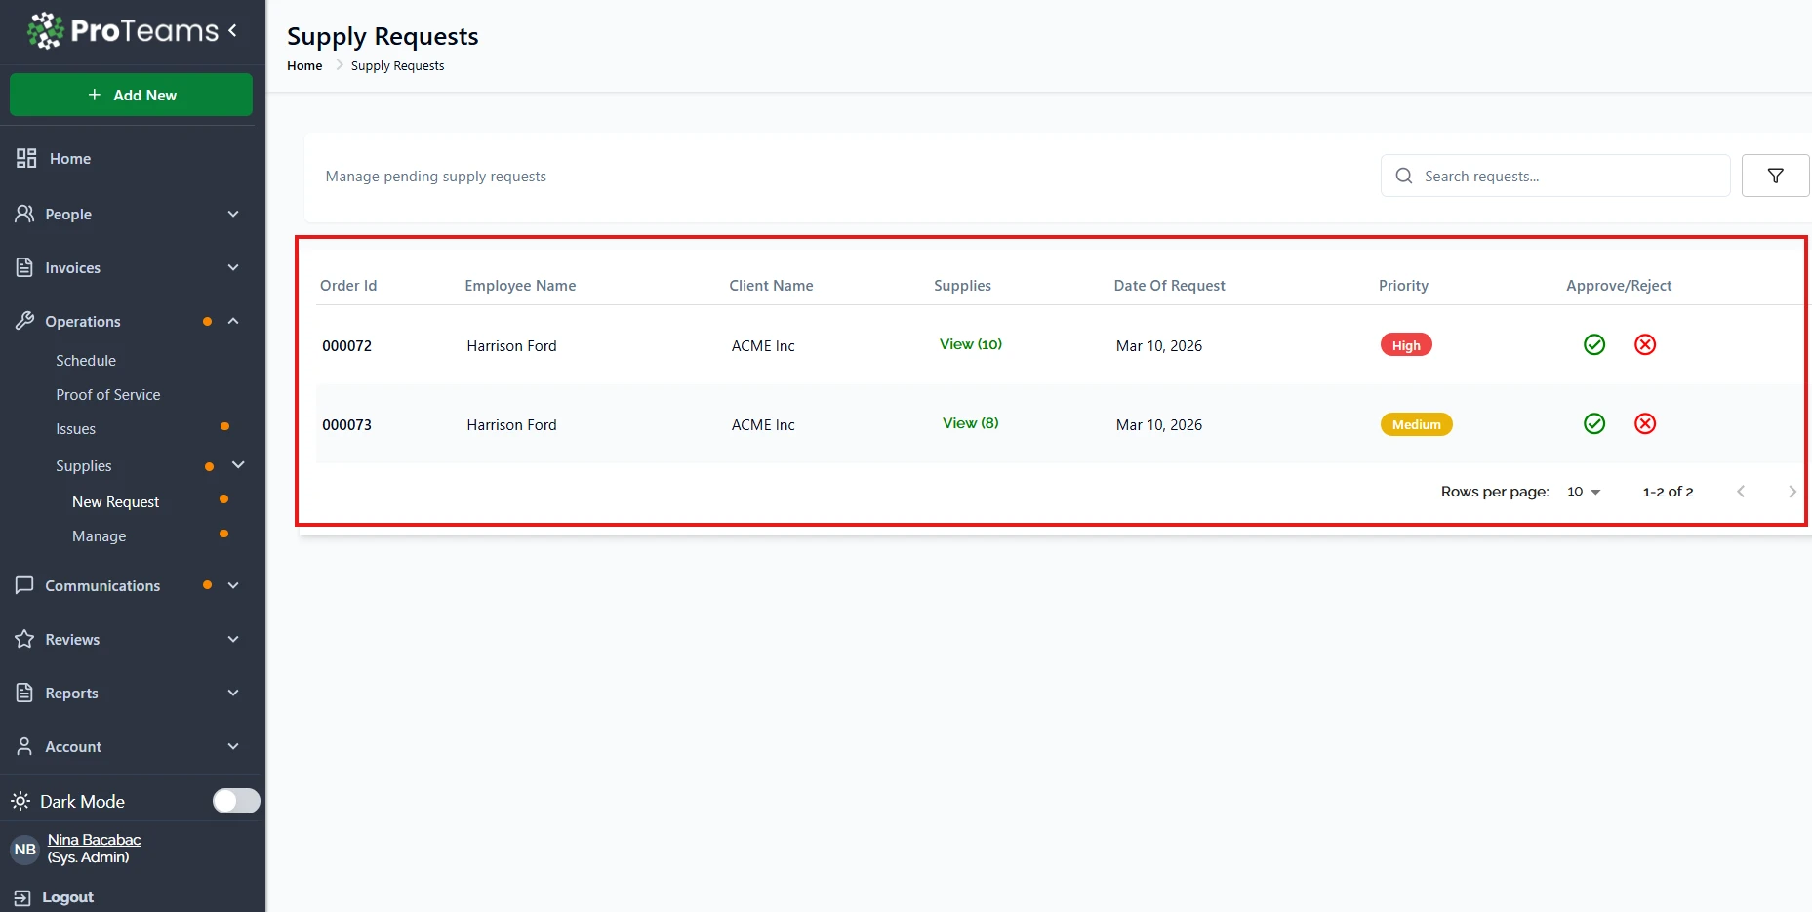Approve supply request order 000073
The image size is (1812, 912).
pos(1593,423)
